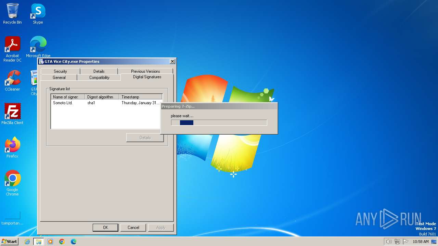The width and height of the screenshot is (438, 246).
Task: Click the signature Details button
Action: click(x=145, y=138)
